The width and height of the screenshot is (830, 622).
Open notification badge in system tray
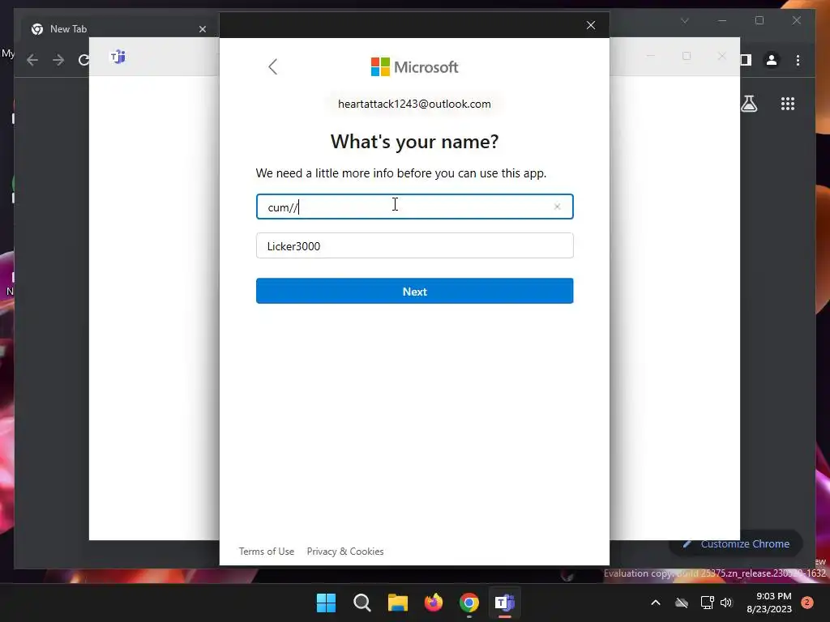(x=807, y=603)
